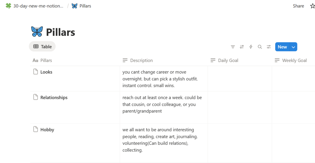Click the blue New button
The image size is (315, 163).
pos(282,47)
